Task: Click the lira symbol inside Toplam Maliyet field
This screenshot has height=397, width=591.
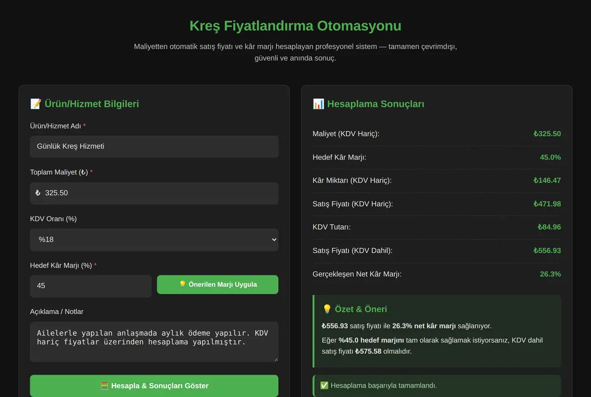Action: (x=37, y=193)
